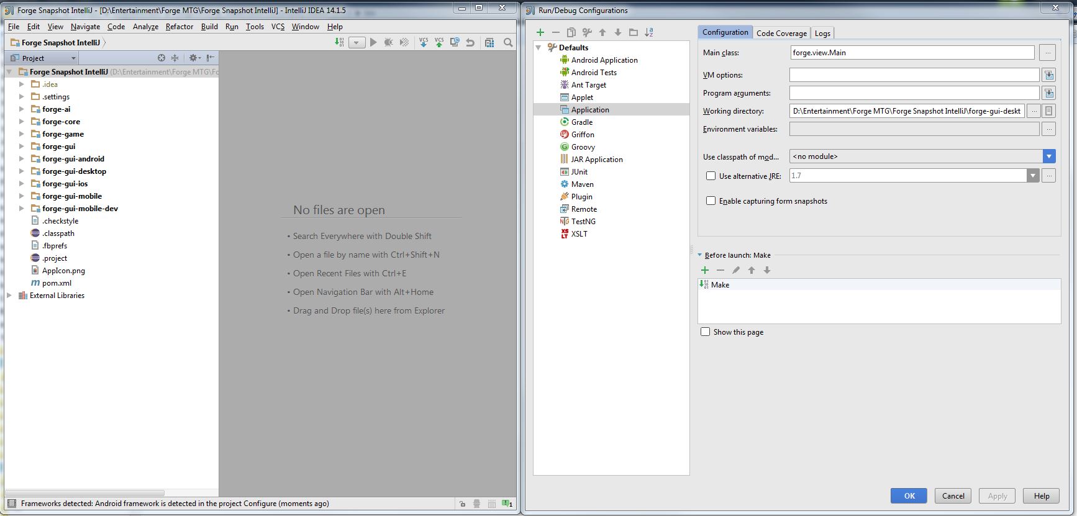Add a new configuration with the green plus
The image size is (1077, 516).
tap(540, 32)
